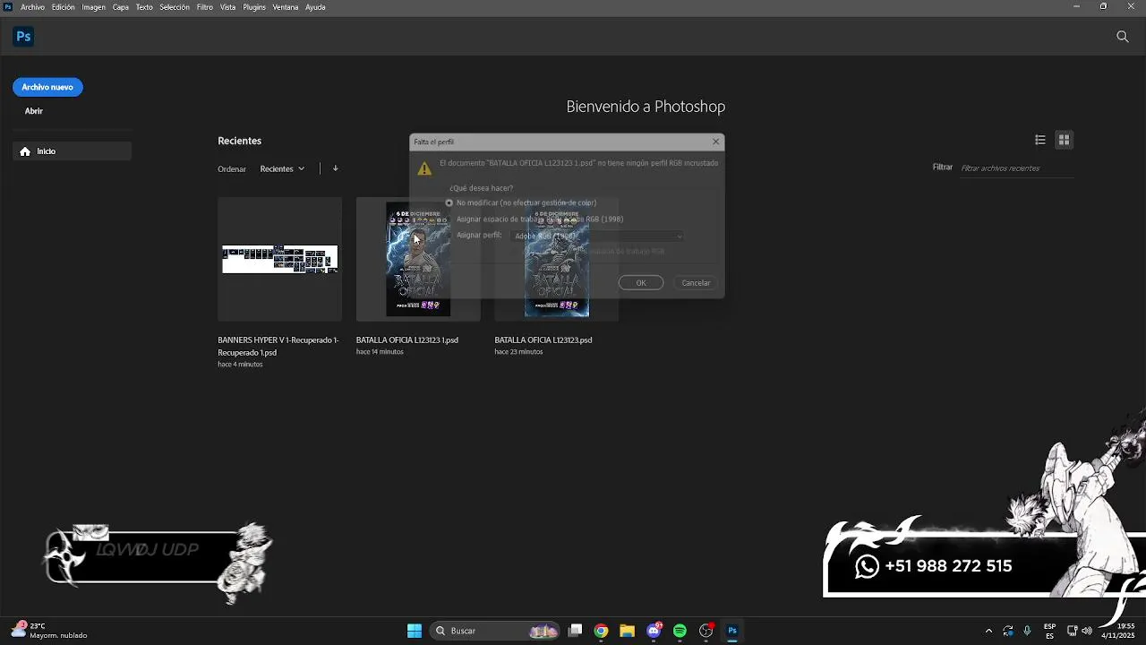This screenshot has width=1146, height=645.
Task: Click the 'hace 14 minutos' timestamp
Action: pos(380,352)
